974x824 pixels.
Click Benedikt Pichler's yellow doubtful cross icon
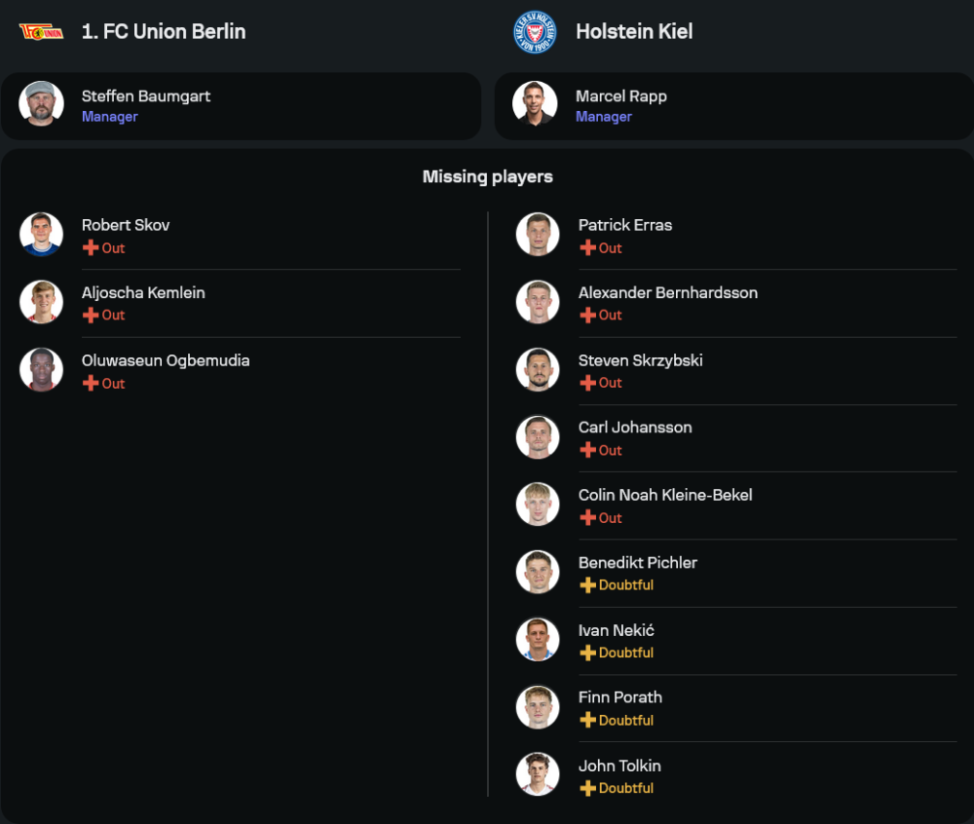[587, 585]
